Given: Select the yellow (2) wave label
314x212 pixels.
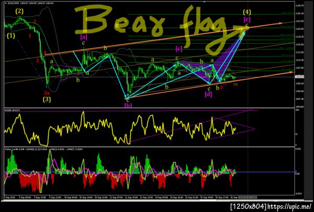Looking at the screenshot, I should point(19,12).
